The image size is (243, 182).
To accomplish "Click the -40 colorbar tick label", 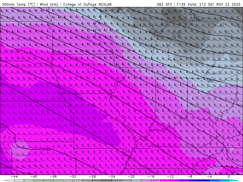I will 34,177.
